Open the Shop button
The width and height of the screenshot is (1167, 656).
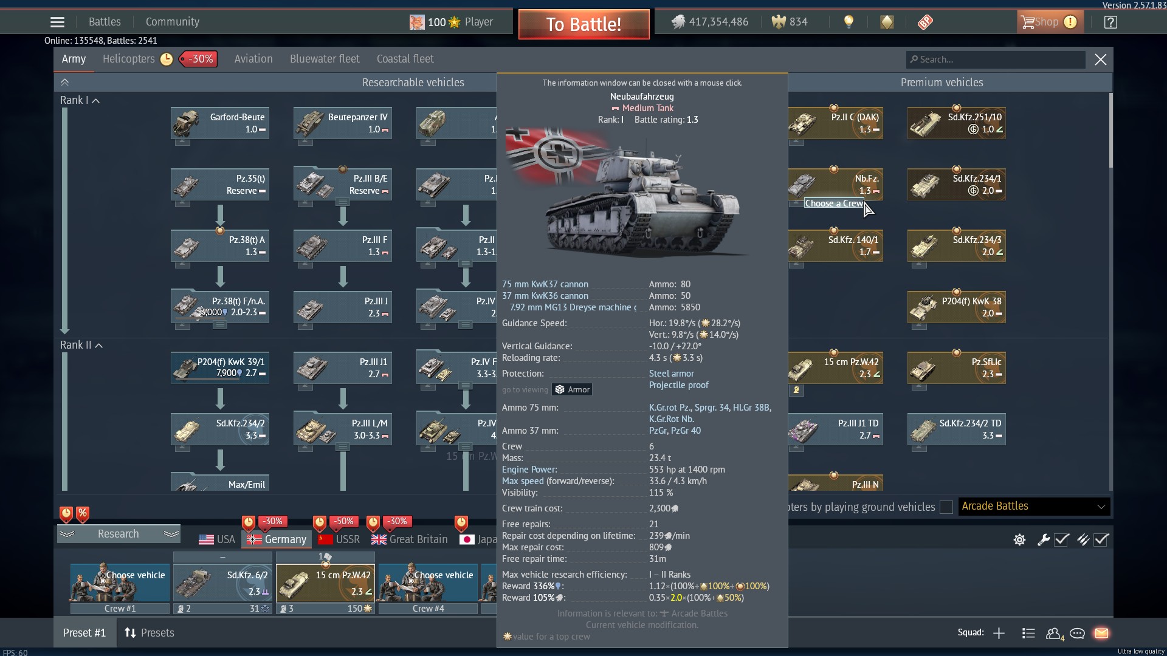coord(1050,22)
